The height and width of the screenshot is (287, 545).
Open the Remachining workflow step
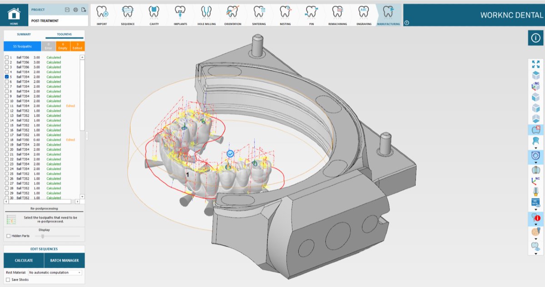tap(337, 15)
